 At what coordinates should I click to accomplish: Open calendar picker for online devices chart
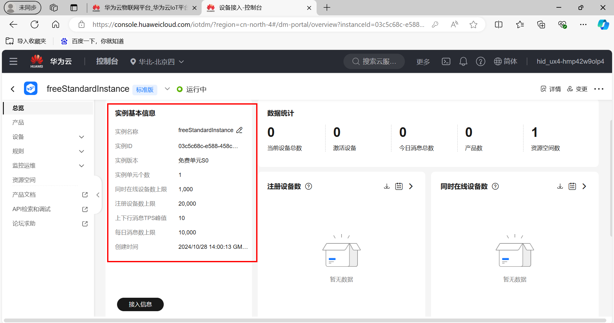(572, 186)
